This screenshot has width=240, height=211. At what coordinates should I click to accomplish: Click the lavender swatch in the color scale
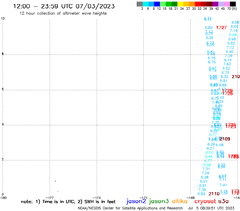(221, 4)
